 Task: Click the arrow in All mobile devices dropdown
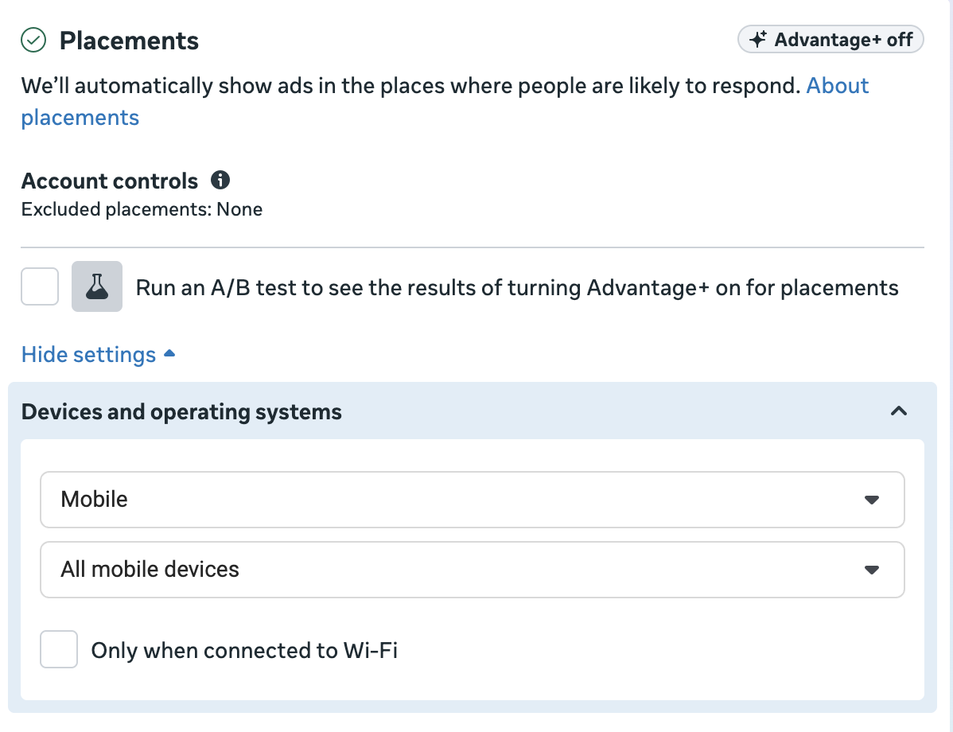coord(872,570)
